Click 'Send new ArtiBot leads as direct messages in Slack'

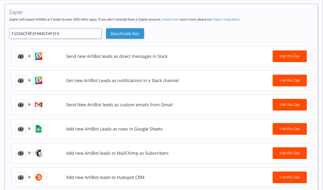[117, 56]
